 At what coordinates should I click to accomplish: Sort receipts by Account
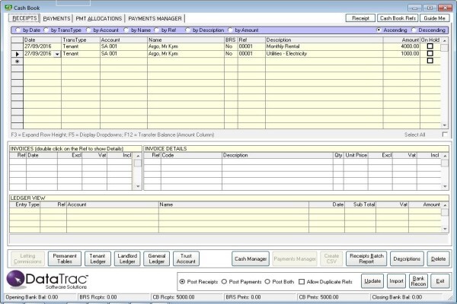coord(88,30)
